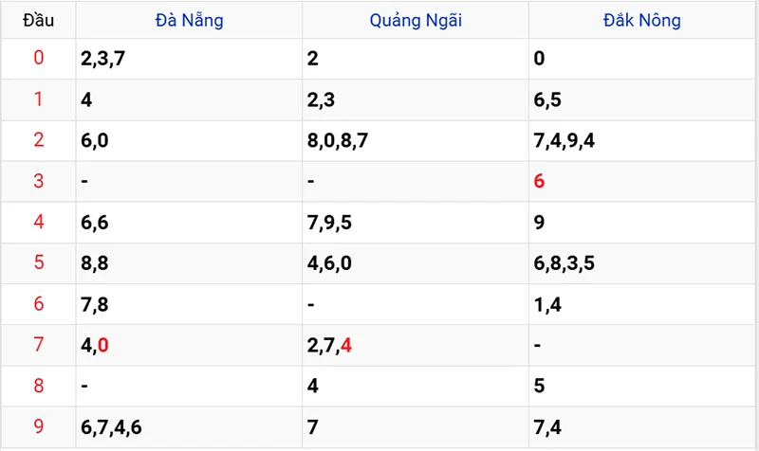Select the Đắk Nông cell showing 1,4
759x451 pixels.
(547, 304)
